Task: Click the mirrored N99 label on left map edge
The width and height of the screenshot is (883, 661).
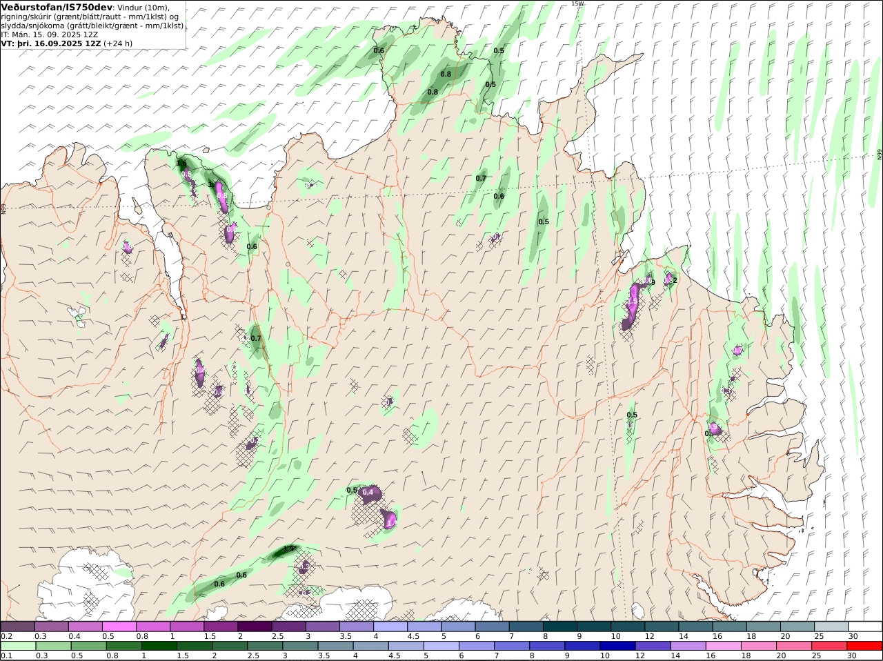Action: tap(3, 208)
